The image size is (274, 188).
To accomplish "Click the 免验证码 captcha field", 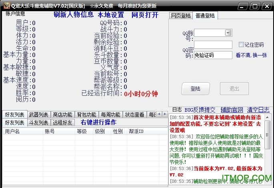I will 213,55.
